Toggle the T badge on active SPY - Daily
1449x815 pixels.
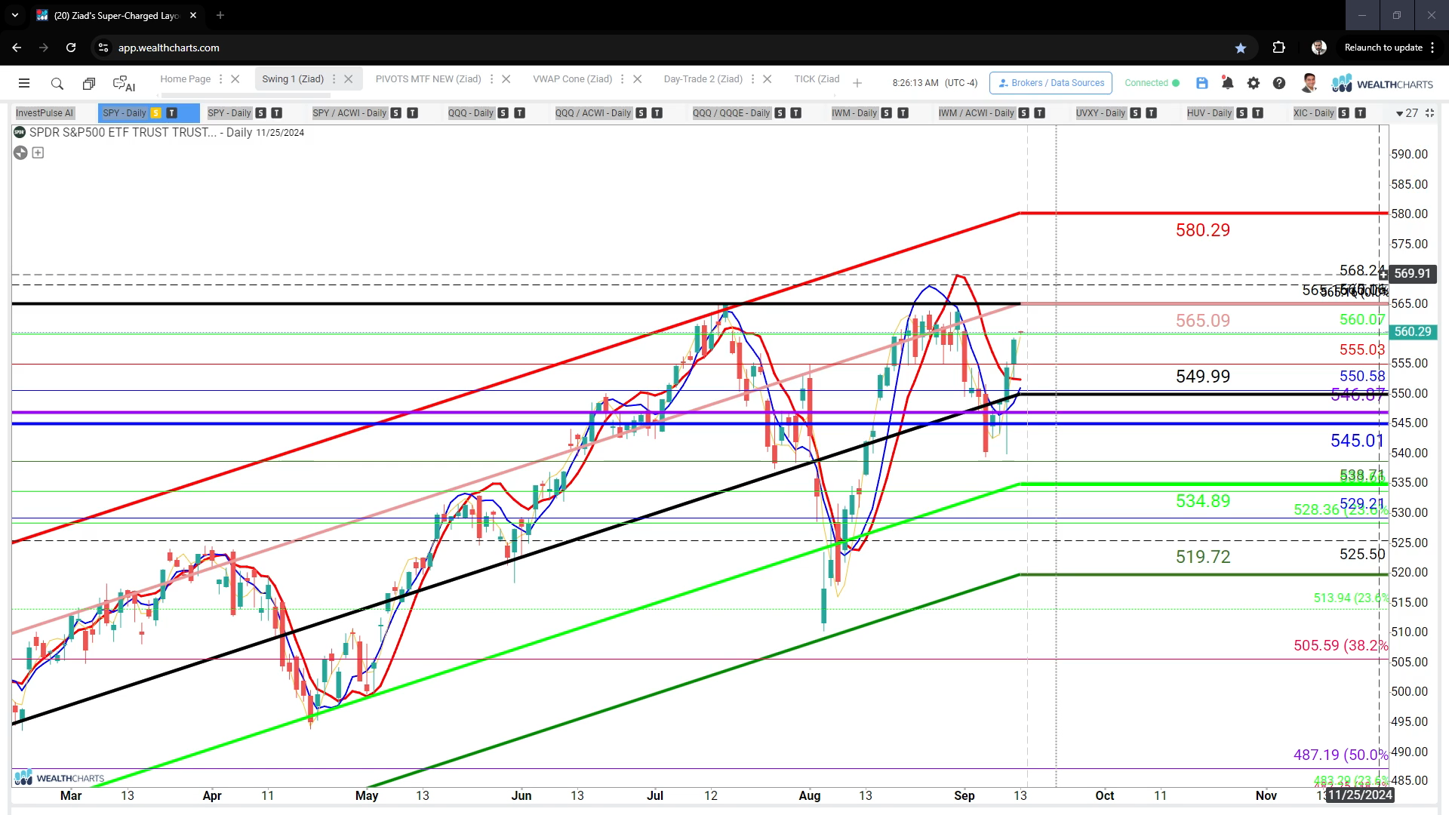(x=172, y=113)
